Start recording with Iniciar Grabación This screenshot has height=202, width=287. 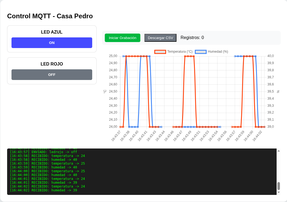point(123,38)
